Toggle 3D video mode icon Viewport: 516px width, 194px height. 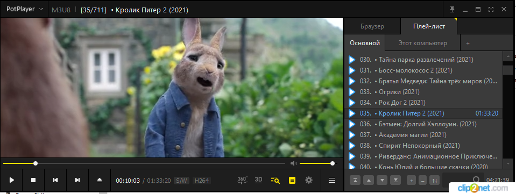[259, 180]
